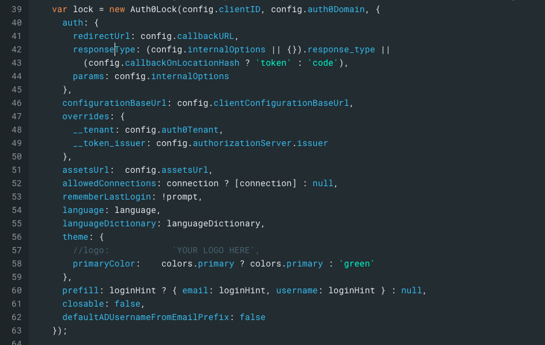Click the 'username' key on line 60

point(297,290)
